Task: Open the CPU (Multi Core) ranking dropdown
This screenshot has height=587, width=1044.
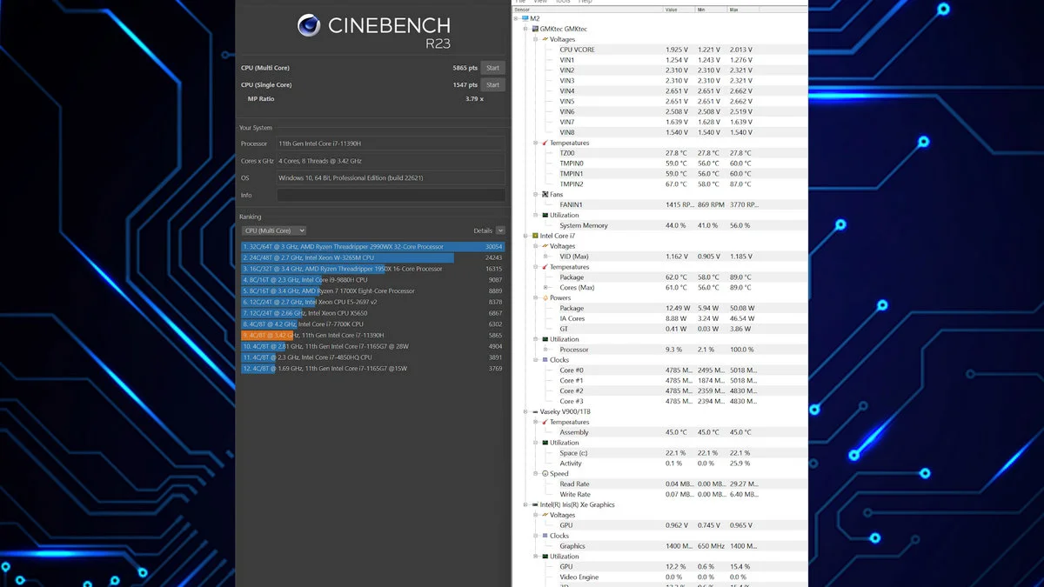Action: 274,230
